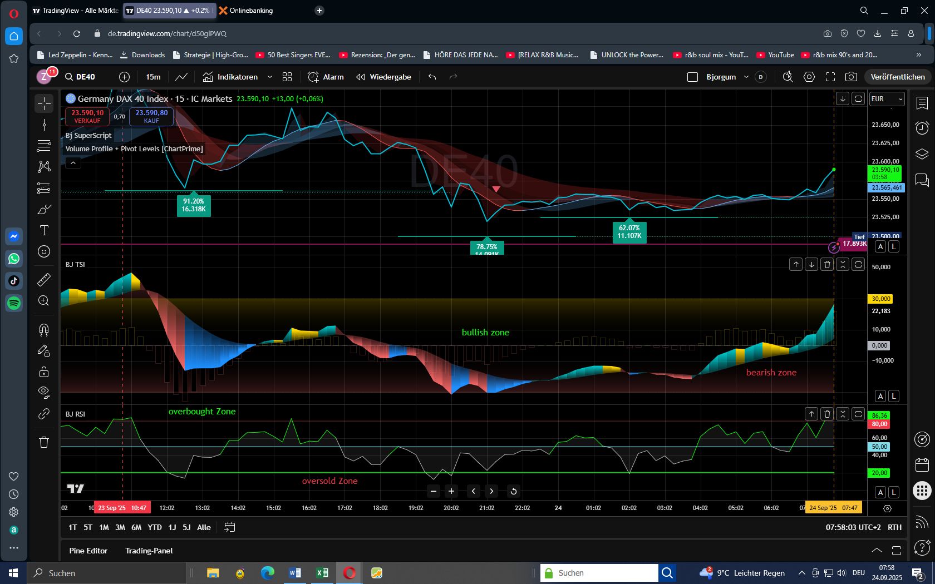Expand the Indikatoren templates chevron
This screenshot has width=935, height=584.
[x=270, y=77]
